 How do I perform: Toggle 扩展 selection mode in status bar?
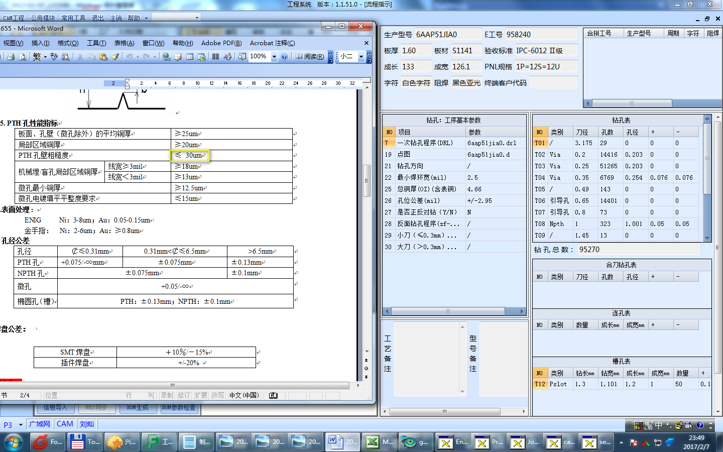tap(201, 396)
